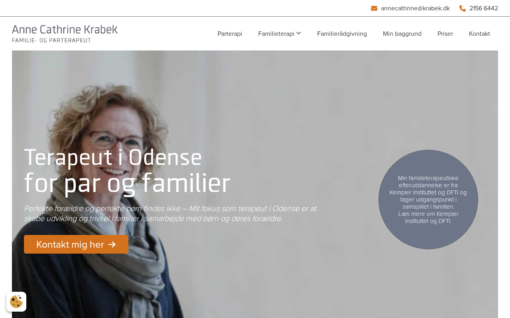Screen dimensions: 510x318
Task: Click the Anne Cathrine Krabek logo
Action: click(65, 33)
